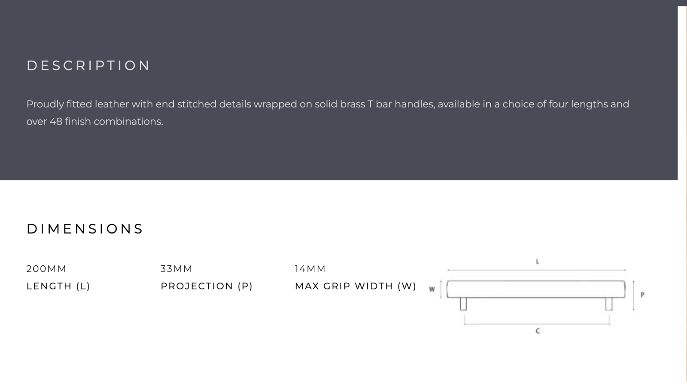The image size is (687, 386).
Task: Click the MAX GRIP WIDTH (W) label
Action: [x=356, y=286]
